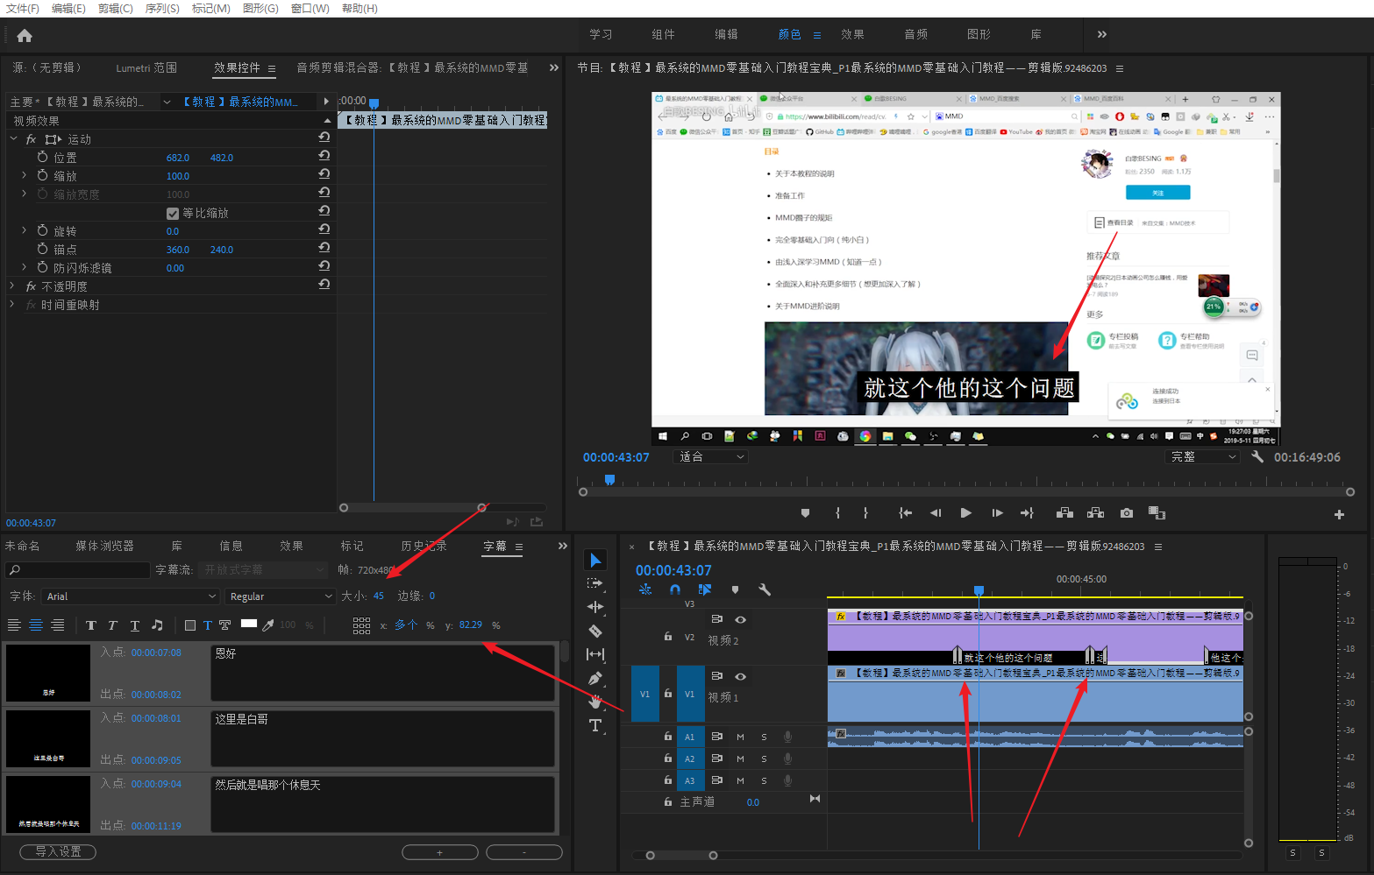Viewport: 1374px width, 875px height.
Task: Insert music note symbol in caption
Action: point(157,625)
